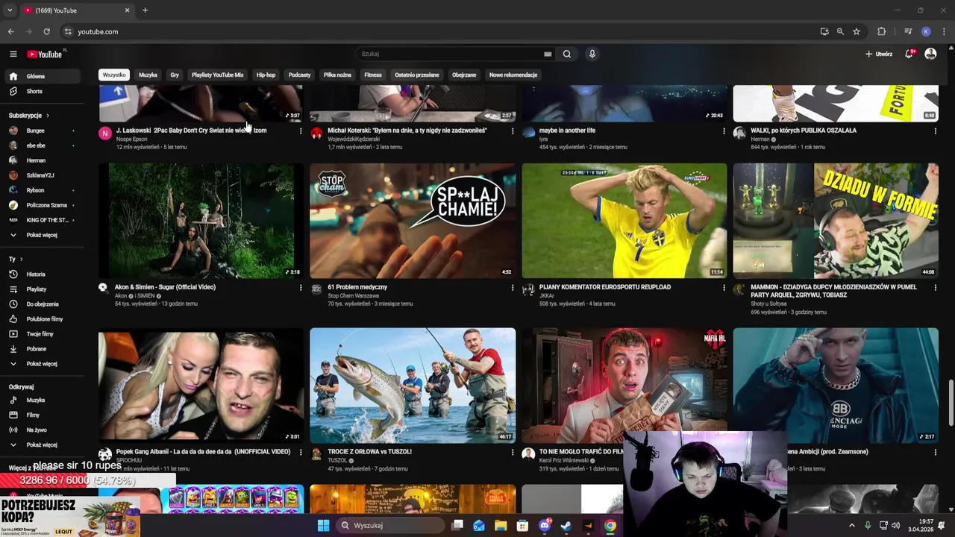Image resolution: width=955 pixels, height=537 pixels.
Task: Click the search magnifier button
Action: click(x=567, y=54)
